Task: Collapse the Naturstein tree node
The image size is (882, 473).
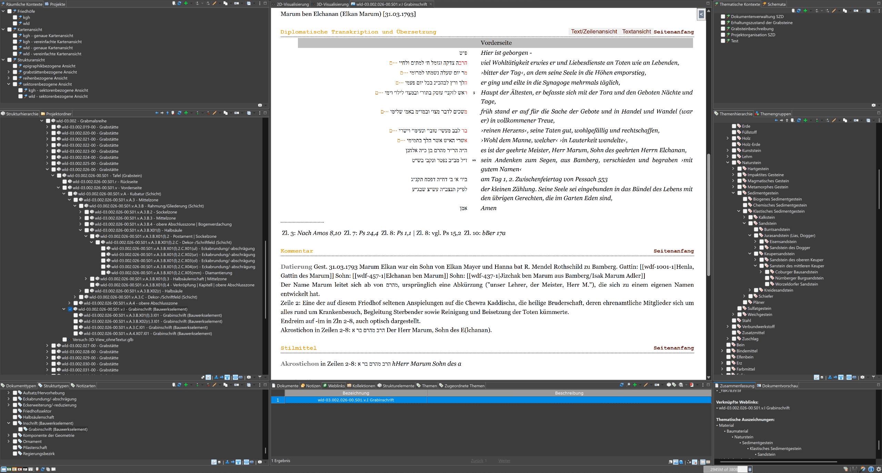Action: tap(728, 163)
